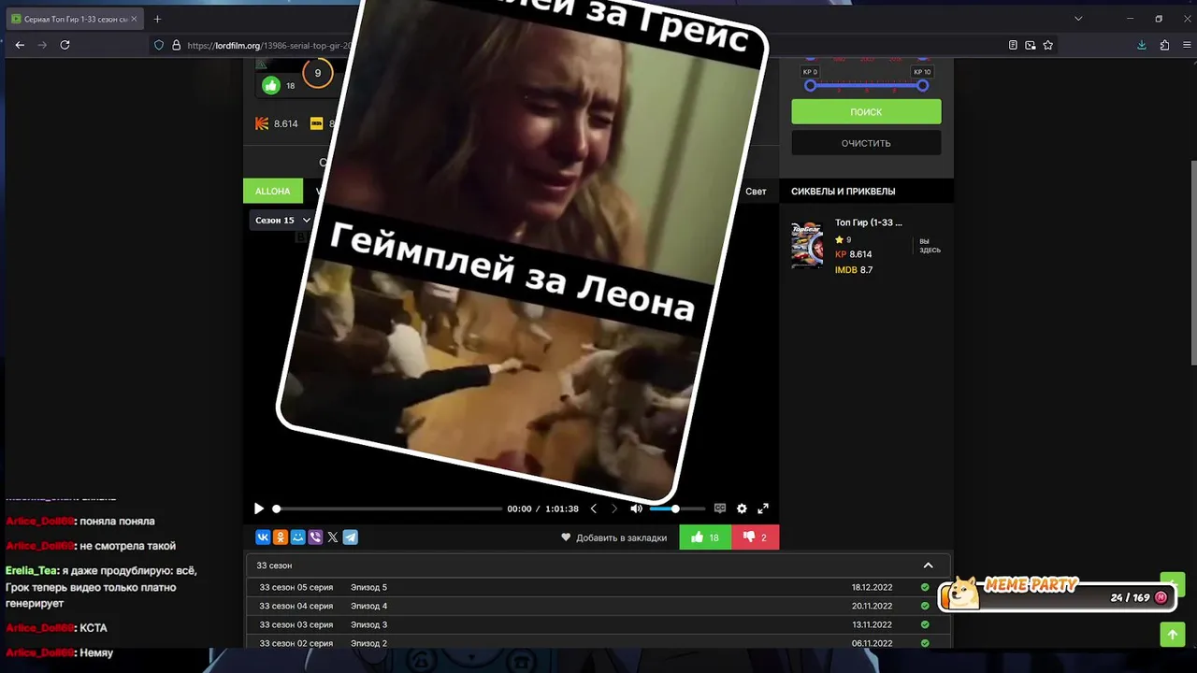Click date 18.12.2022 in episode list
This screenshot has height=673, width=1197.
(x=872, y=587)
